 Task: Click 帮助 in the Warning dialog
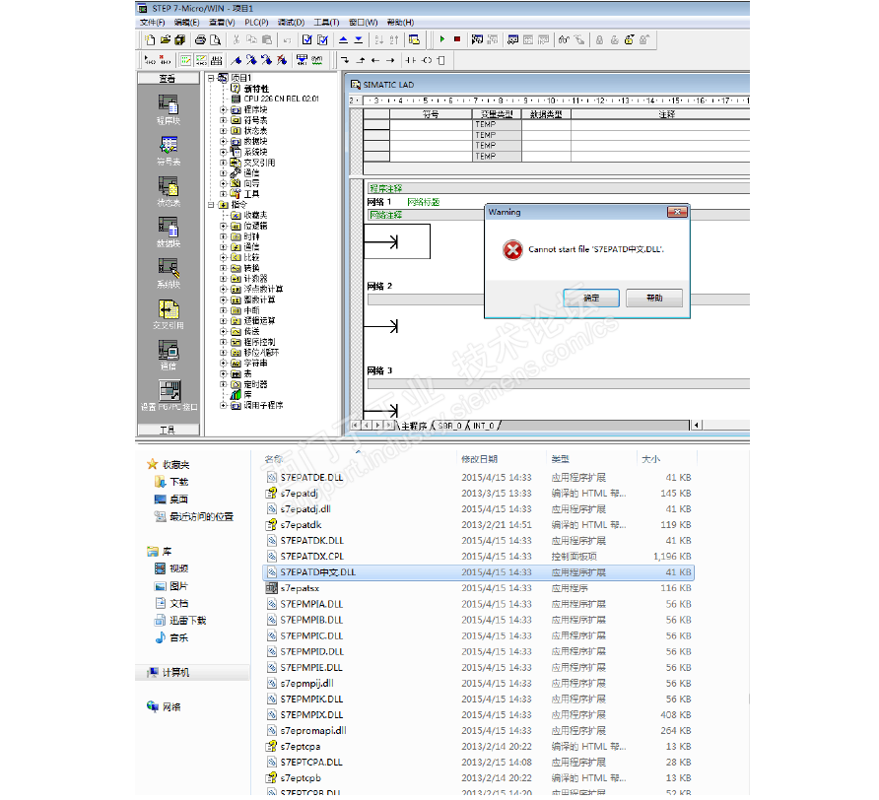(x=654, y=298)
